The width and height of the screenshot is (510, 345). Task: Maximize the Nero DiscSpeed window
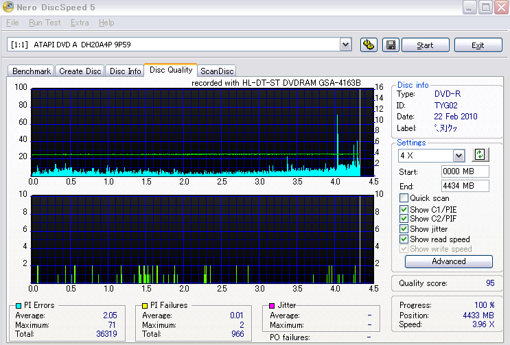point(485,8)
